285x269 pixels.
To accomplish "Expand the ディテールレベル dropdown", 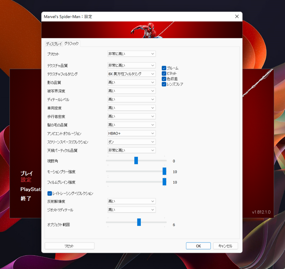I will tap(131, 99).
